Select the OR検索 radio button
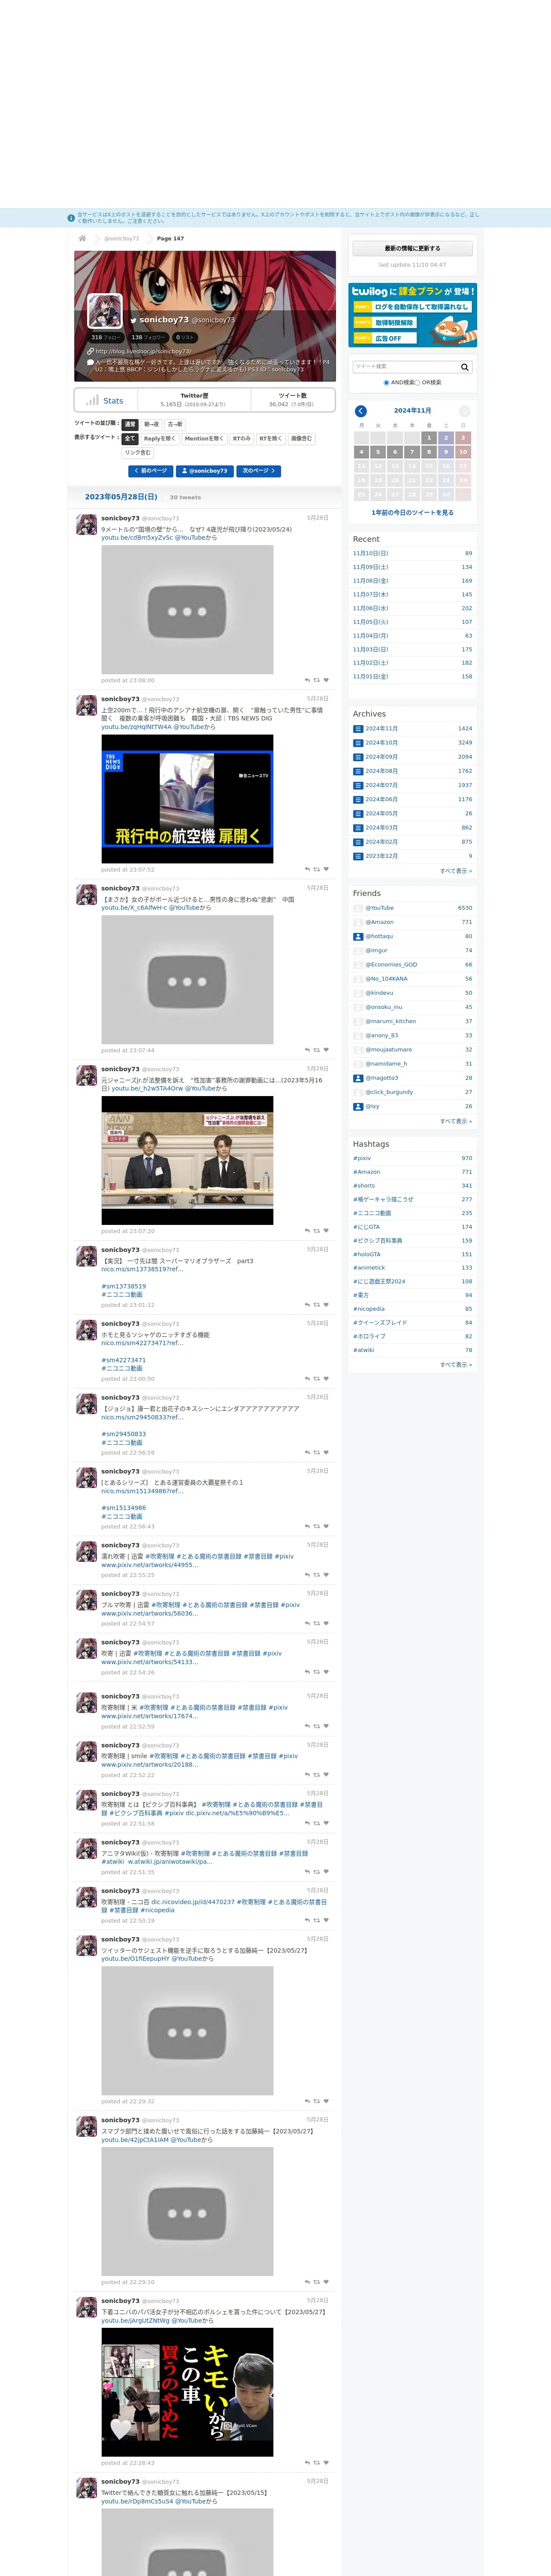Viewport: 551px width, 2576px height. tap(418, 382)
